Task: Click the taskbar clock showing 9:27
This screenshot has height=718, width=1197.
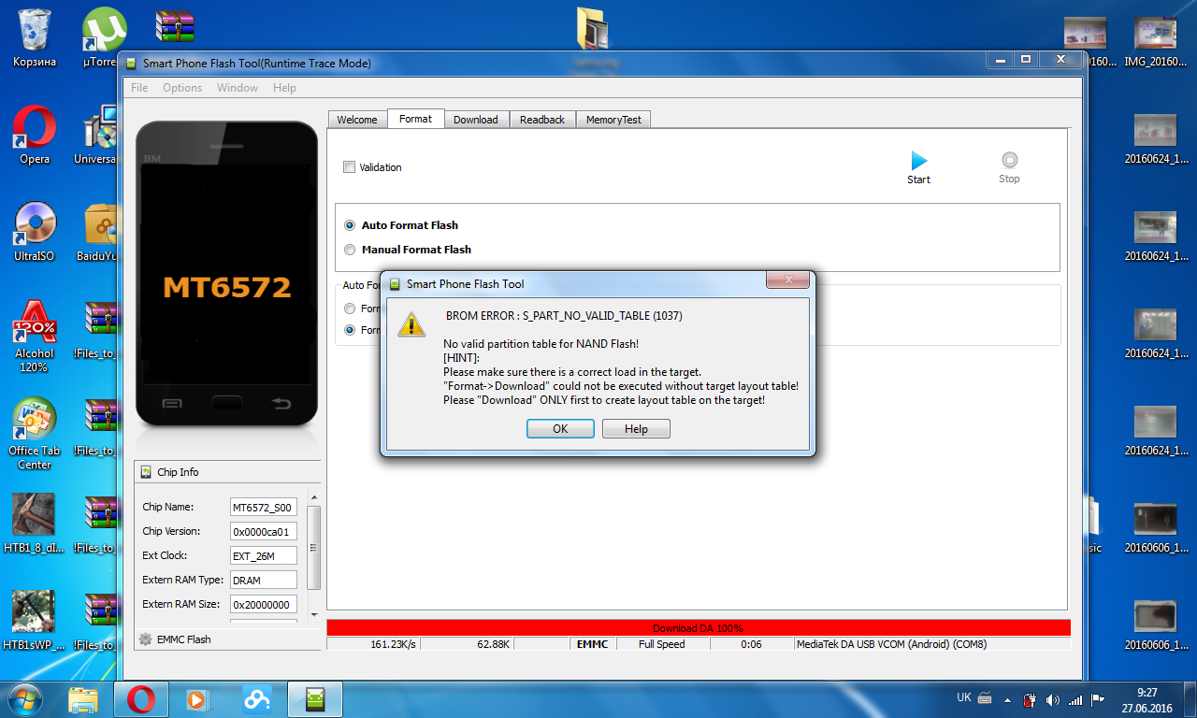Action: pos(1147,699)
